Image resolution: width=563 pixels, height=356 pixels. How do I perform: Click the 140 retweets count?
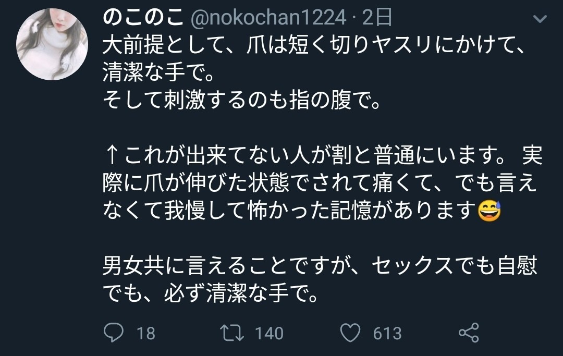pos(269,333)
